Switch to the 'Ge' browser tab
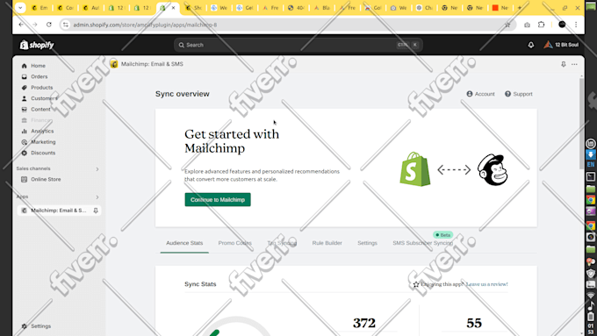 click(x=245, y=8)
